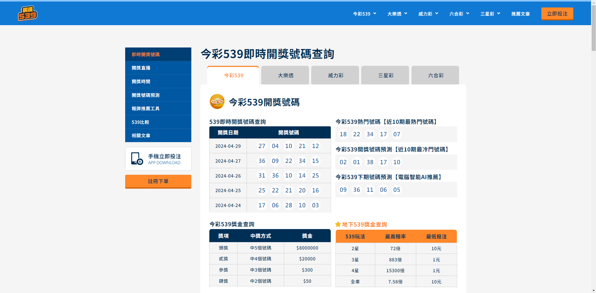
Task: Expand the 今彩539 dropdown in top navigation
Action: pos(365,14)
